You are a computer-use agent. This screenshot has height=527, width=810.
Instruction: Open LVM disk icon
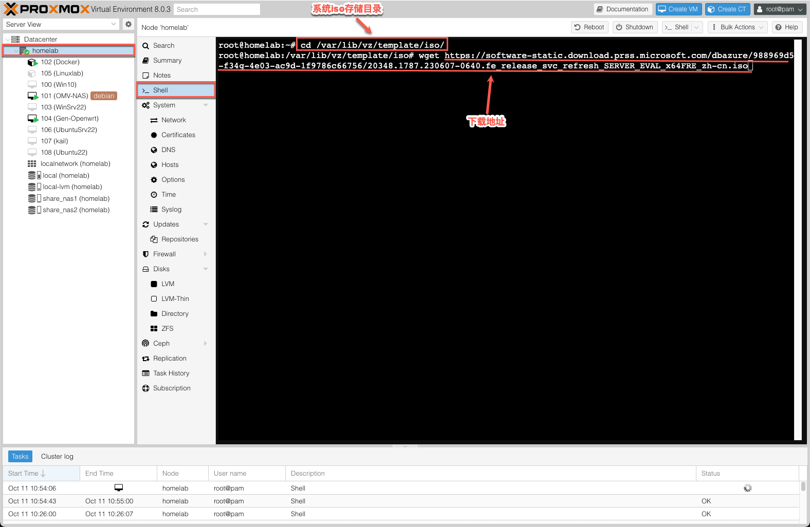tap(154, 284)
